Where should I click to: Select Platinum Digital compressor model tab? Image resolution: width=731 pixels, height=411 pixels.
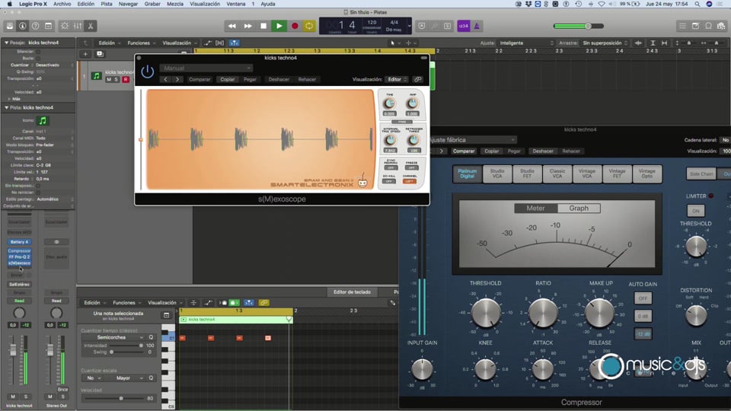(x=467, y=174)
